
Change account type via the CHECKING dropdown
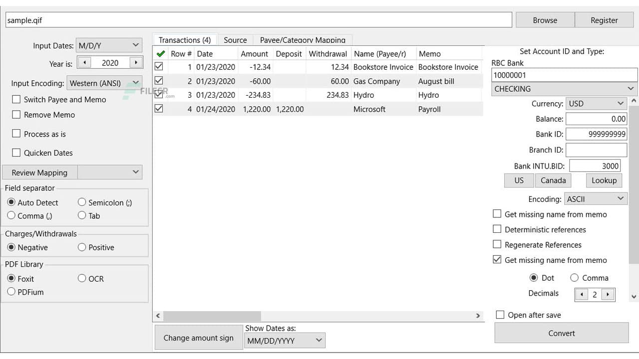click(564, 89)
